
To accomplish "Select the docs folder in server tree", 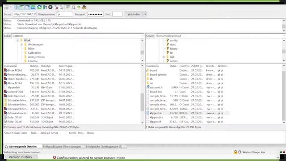I will pyautogui.click(x=172, y=45).
